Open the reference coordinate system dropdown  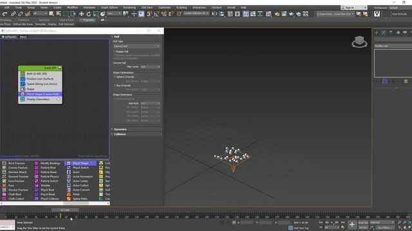click(114, 13)
